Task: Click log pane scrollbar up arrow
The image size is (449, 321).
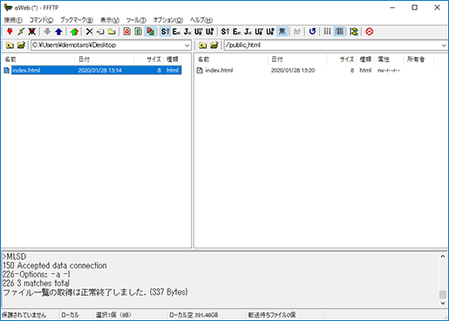Action: click(x=443, y=256)
